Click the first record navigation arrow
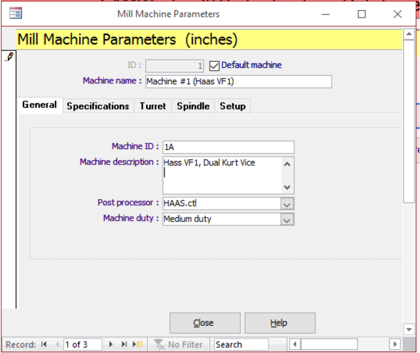Viewport: 420px width, 353px height. [43, 344]
